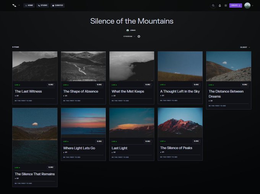Screen dimensions: 260x194
Task: Click Live status on The Silence That Remains
Action: click(x=17, y=167)
